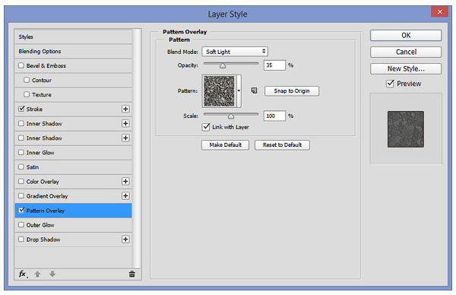Open the fx add style menu
This screenshot has height=295, width=456.
tap(23, 274)
